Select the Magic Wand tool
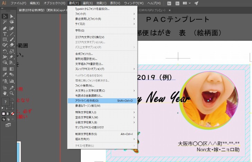 pos(4,22)
